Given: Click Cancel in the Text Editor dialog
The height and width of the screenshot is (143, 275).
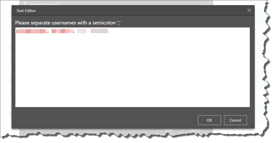Looking at the screenshot, I should (235, 120).
